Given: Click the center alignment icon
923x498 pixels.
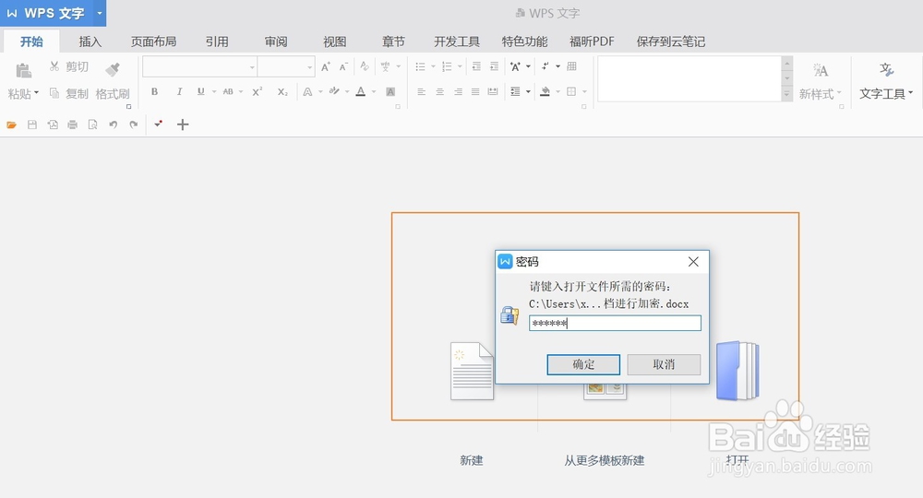Looking at the screenshot, I should coord(439,91).
